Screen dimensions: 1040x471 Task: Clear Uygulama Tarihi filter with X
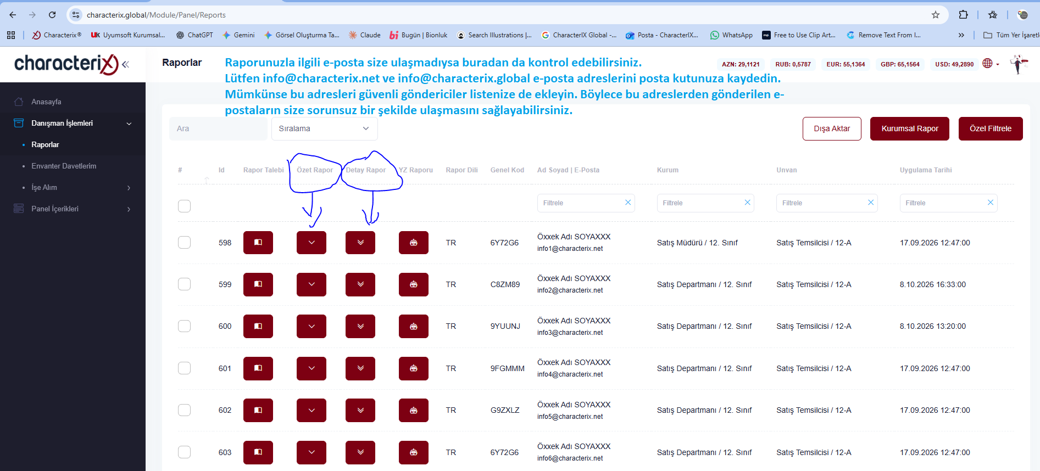pyautogui.click(x=991, y=203)
